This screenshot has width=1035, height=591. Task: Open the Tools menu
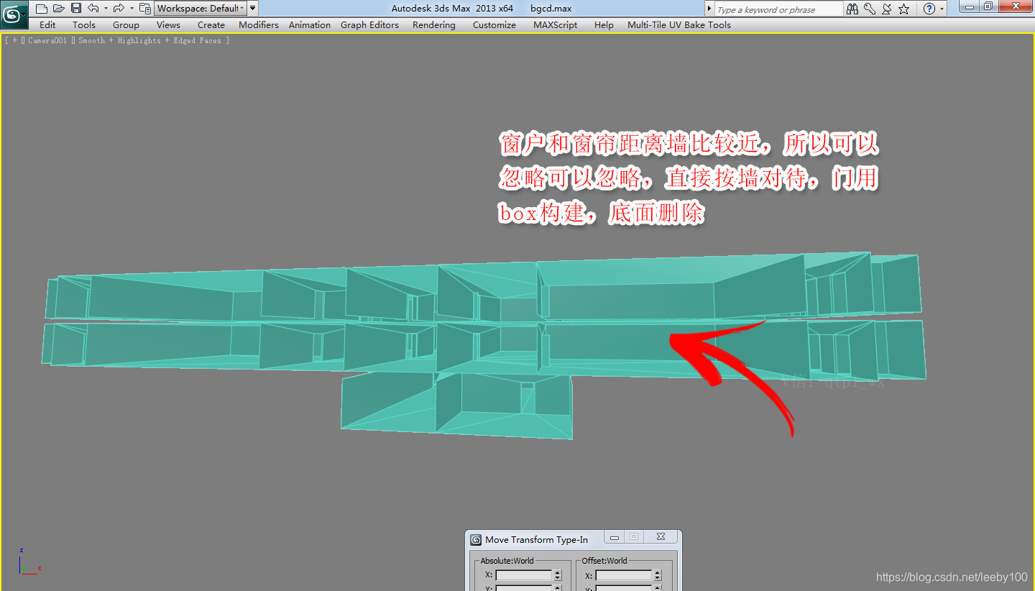(84, 24)
